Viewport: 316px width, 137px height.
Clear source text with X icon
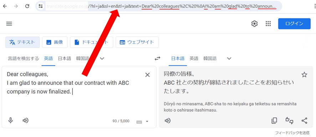pyautogui.click(x=148, y=75)
